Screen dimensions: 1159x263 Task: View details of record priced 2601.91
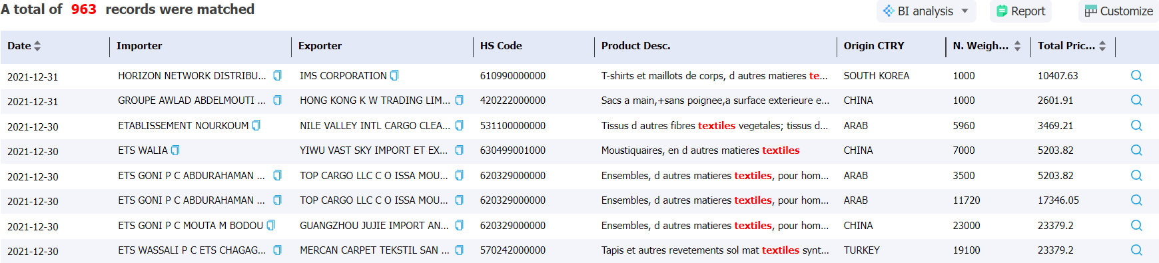pyautogui.click(x=1136, y=101)
